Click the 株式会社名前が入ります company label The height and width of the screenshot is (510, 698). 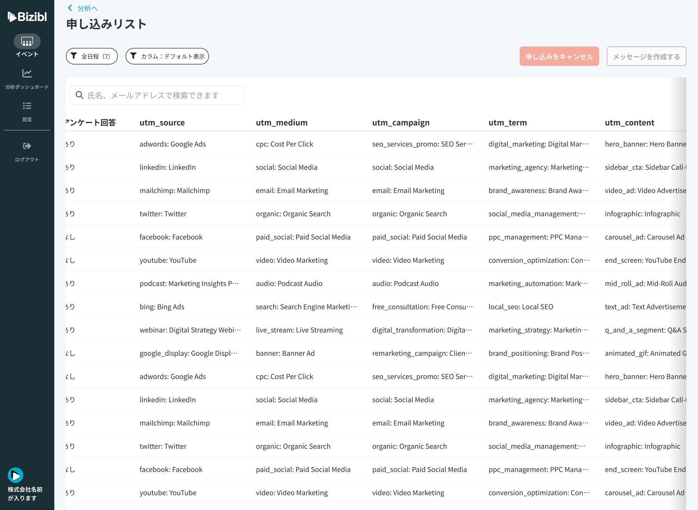pyautogui.click(x=25, y=494)
